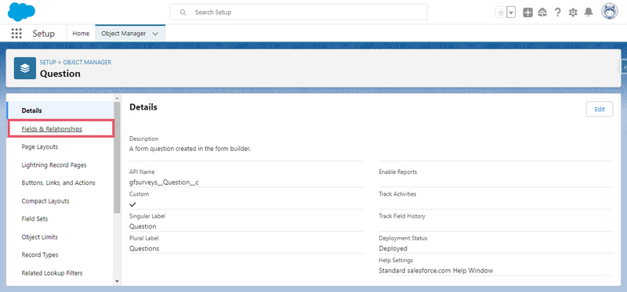Click the Track Activities label
Image resolution: width=627 pixels, height=292 pixels.
coord(397,193)
